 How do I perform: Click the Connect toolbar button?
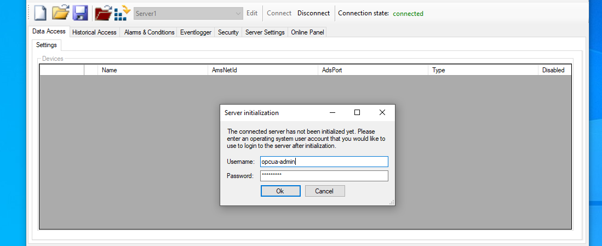pos(279,13)
